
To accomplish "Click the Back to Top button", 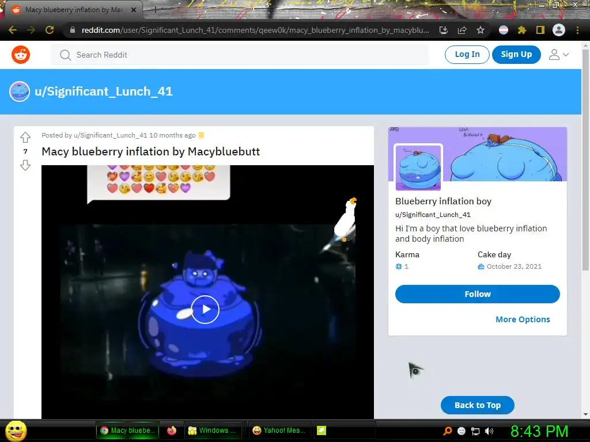I will (478, 405).
